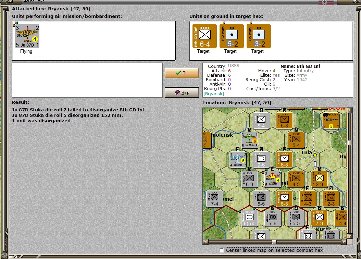Select the Soviet 4-3 counter marked R
The image size is (361, 259).
tap(296, 179)
